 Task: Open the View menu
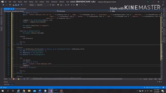click(15, 2)
